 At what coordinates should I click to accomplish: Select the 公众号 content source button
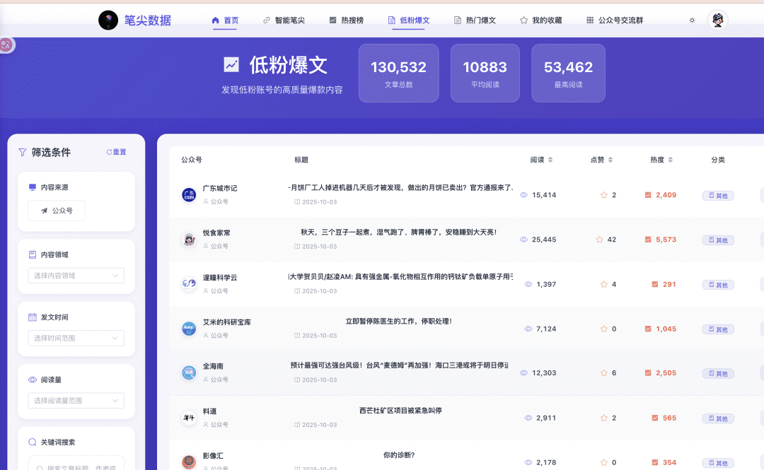pos(57,211)
